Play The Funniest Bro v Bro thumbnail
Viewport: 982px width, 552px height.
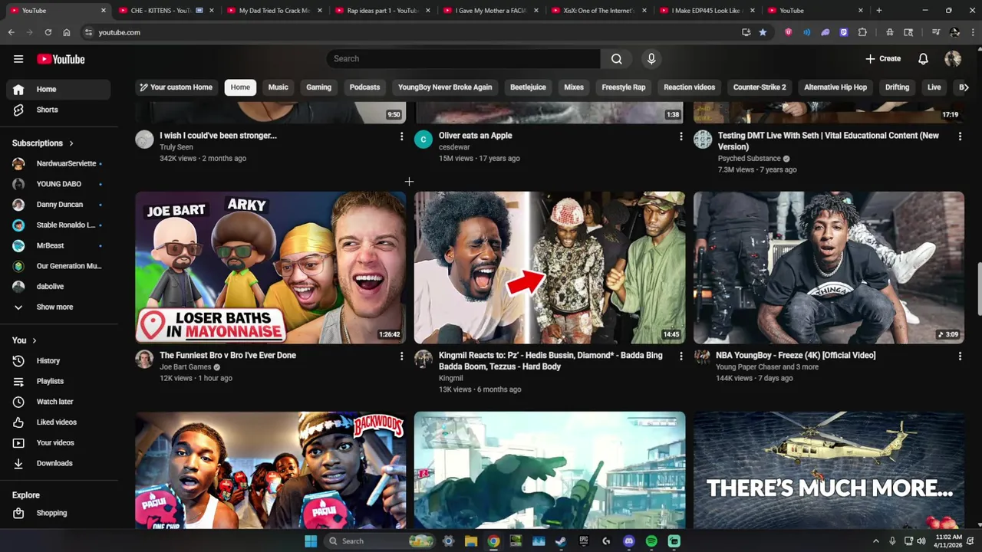[x=270, y=268]
